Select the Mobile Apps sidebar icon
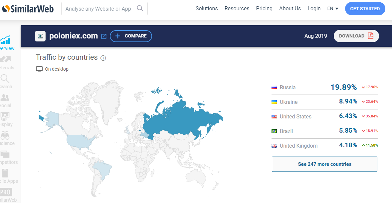 pyautogui.click(x=5, y=173)
